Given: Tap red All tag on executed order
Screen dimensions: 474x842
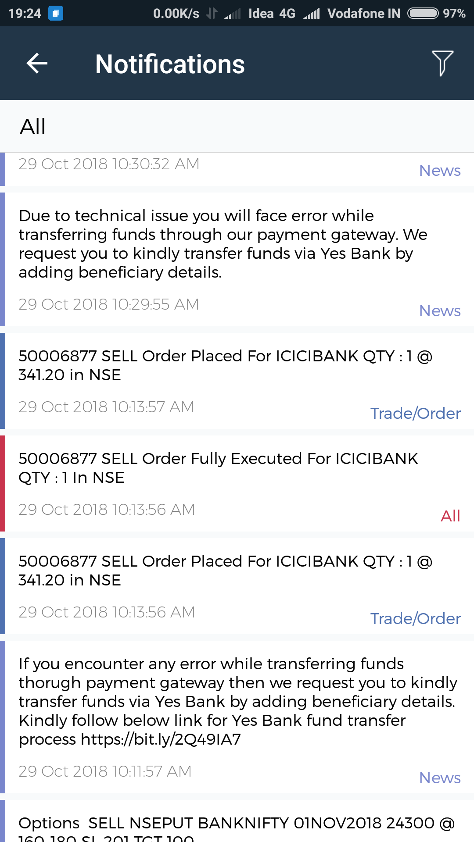Looking at the screenshot, I should 450,516.
